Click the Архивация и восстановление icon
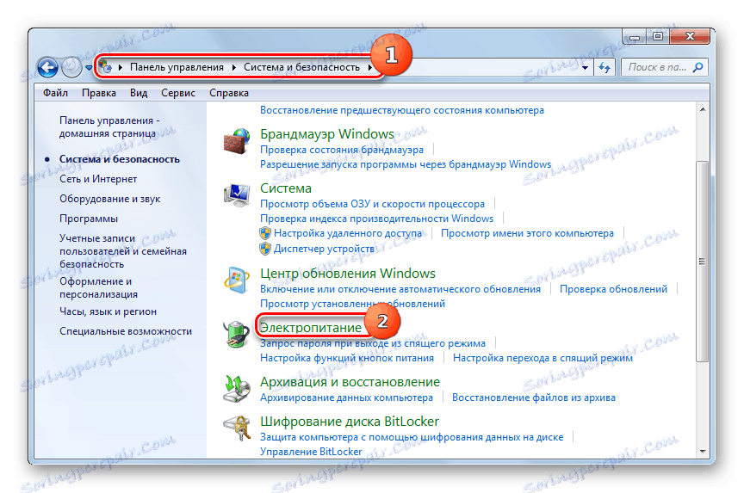The width and height of the screenshot is (744, 493). pos(236,389)
